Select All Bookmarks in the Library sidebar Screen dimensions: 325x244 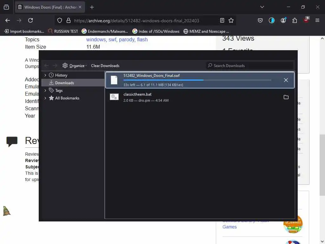click(x=67, y=98)
